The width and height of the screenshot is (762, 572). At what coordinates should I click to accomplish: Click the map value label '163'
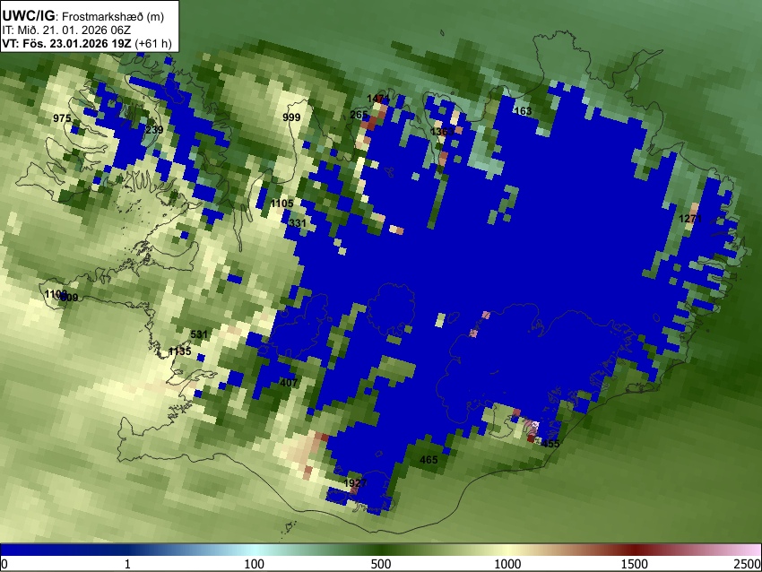coord(523,111)
